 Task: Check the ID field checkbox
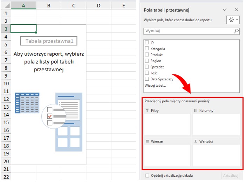coord(147,42)
